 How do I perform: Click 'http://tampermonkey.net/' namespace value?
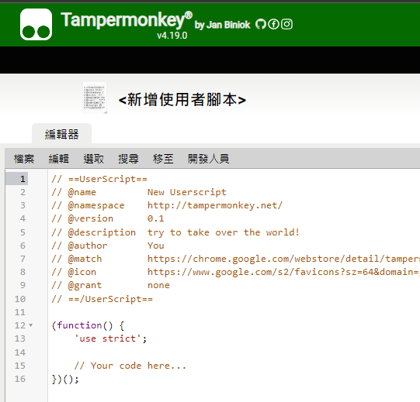(215, 205)
